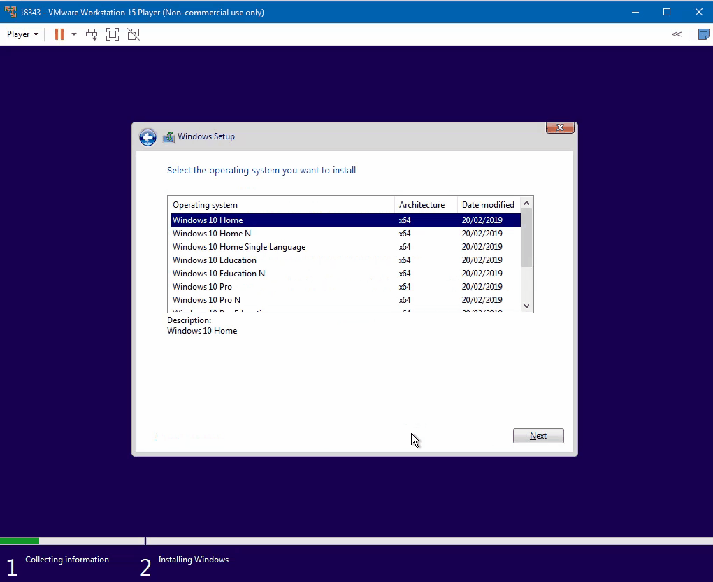This screenshot has height=582, width=713.
Task: Select Windows 10 Education
Action: click(x=345, y=260)
